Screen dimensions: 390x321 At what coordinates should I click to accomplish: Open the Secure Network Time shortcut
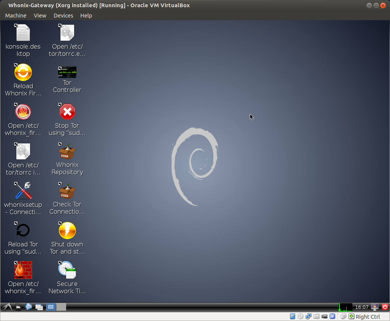(x=67, y=270)
